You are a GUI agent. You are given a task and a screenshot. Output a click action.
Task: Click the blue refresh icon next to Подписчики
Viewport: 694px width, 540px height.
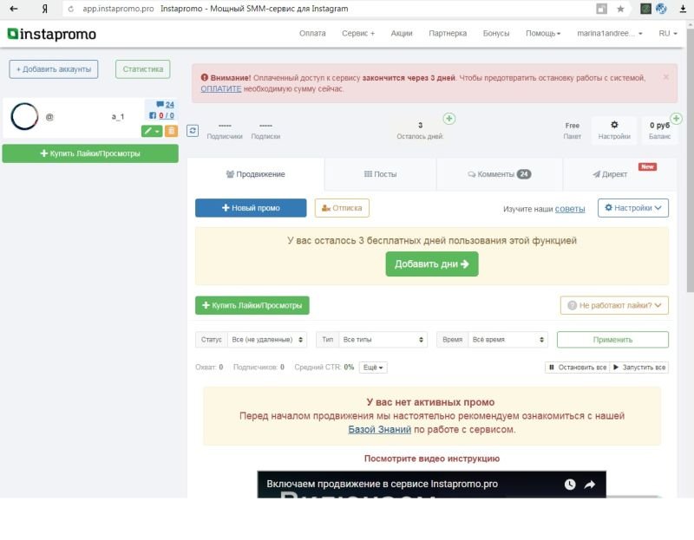193,130
